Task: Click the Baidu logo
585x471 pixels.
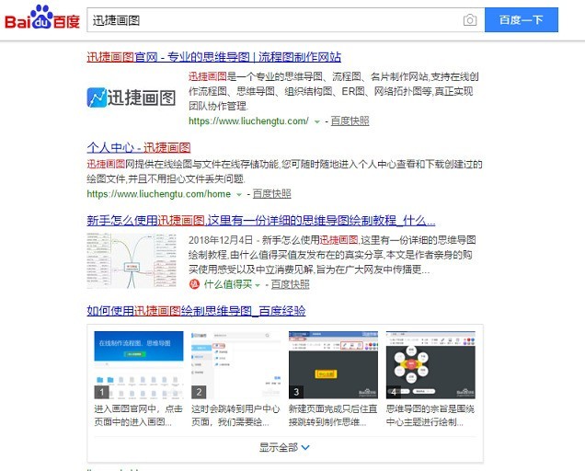Action: click(41, 17)
